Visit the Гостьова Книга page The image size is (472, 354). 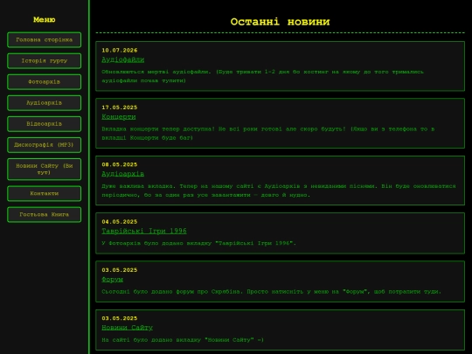pyautogui.click(x=45, y=215)
